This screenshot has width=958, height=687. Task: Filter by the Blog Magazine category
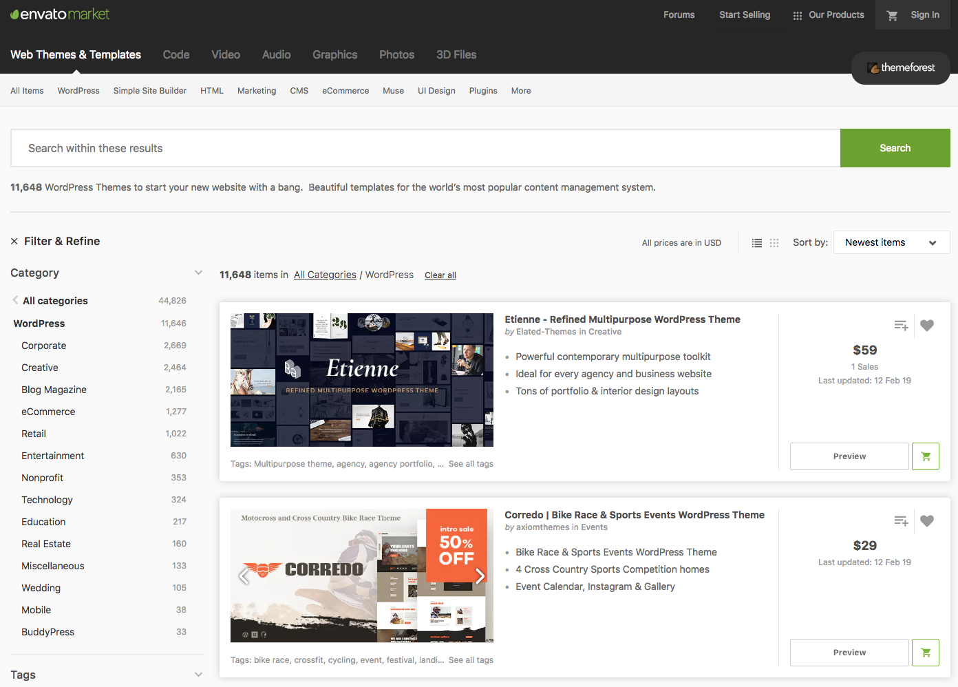[x=54, y=390]
